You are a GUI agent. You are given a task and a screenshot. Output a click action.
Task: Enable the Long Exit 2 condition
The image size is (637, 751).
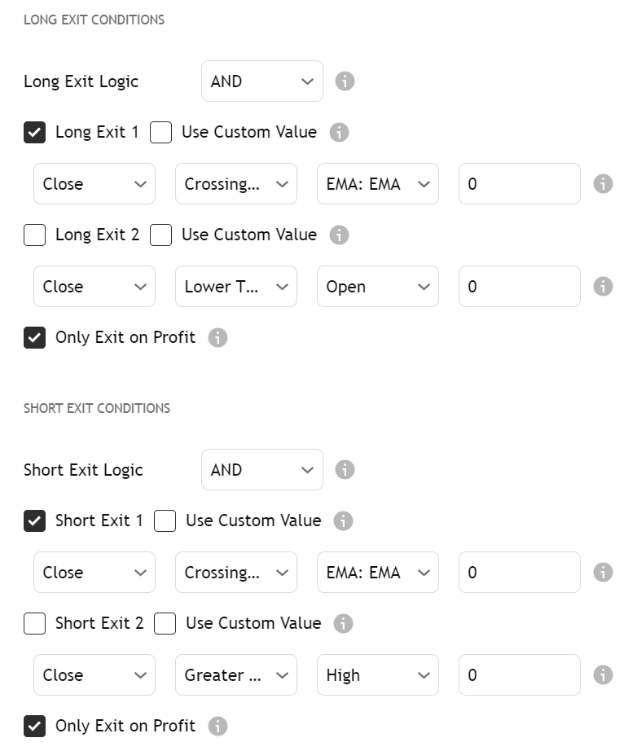[34, 235]
